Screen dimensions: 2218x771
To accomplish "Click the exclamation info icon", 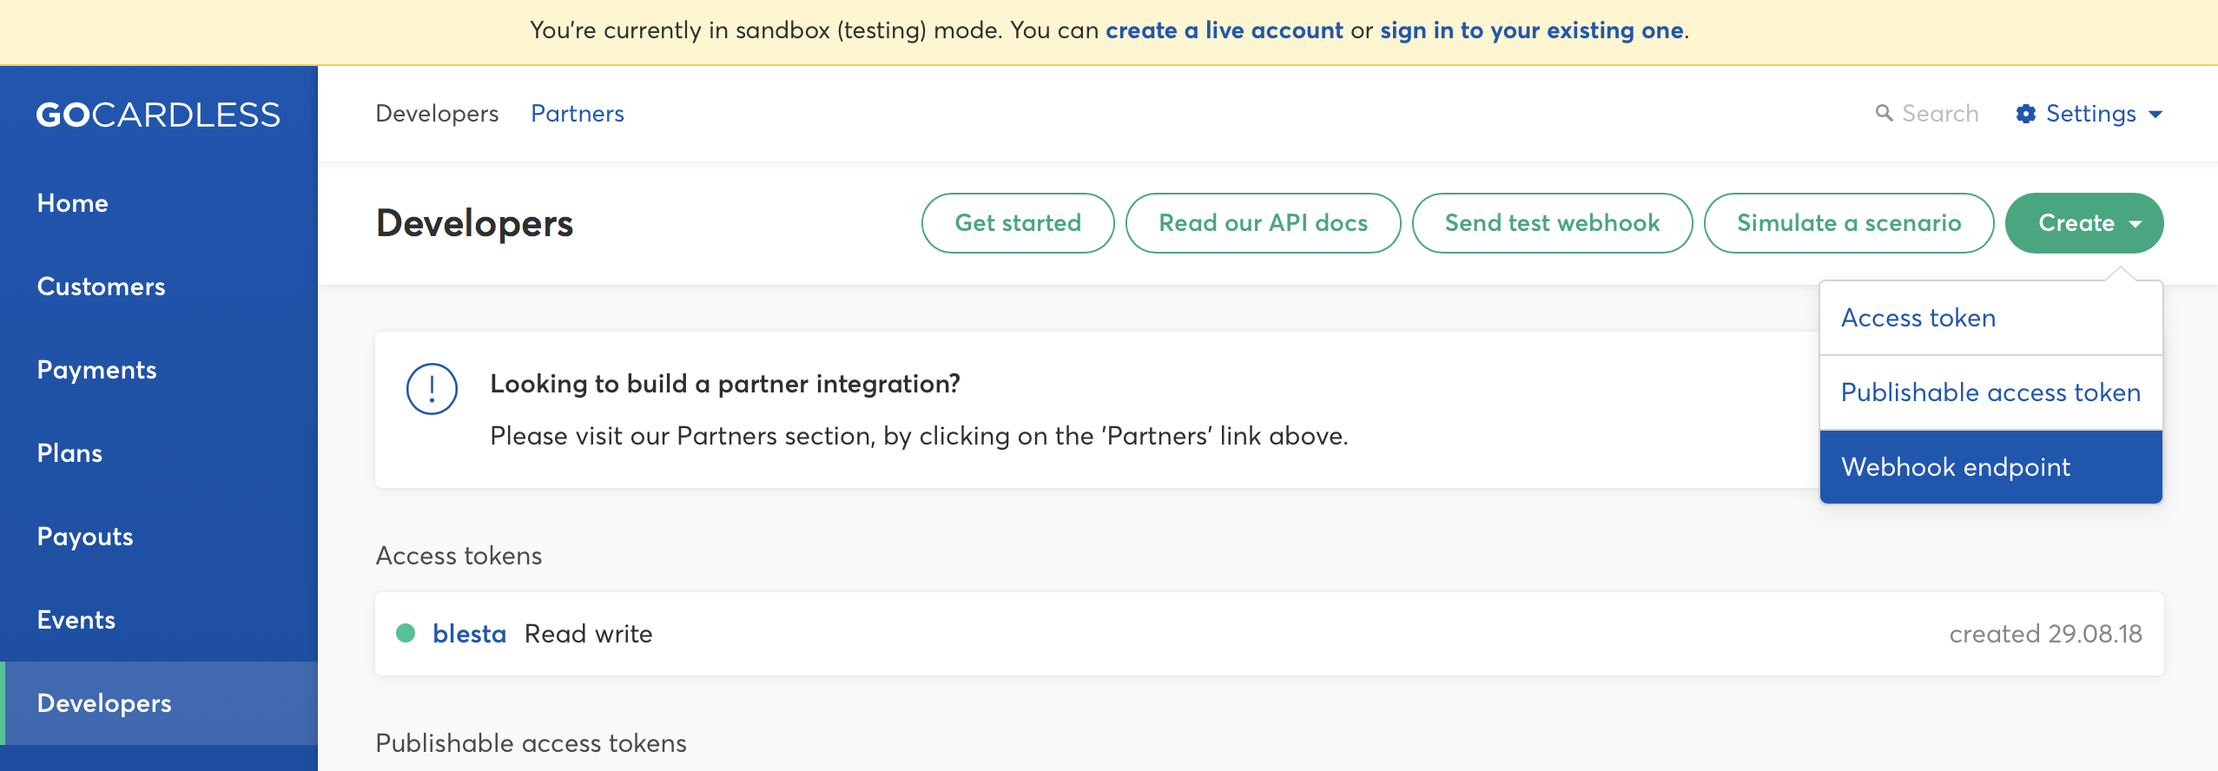I will tap(432, 389).
